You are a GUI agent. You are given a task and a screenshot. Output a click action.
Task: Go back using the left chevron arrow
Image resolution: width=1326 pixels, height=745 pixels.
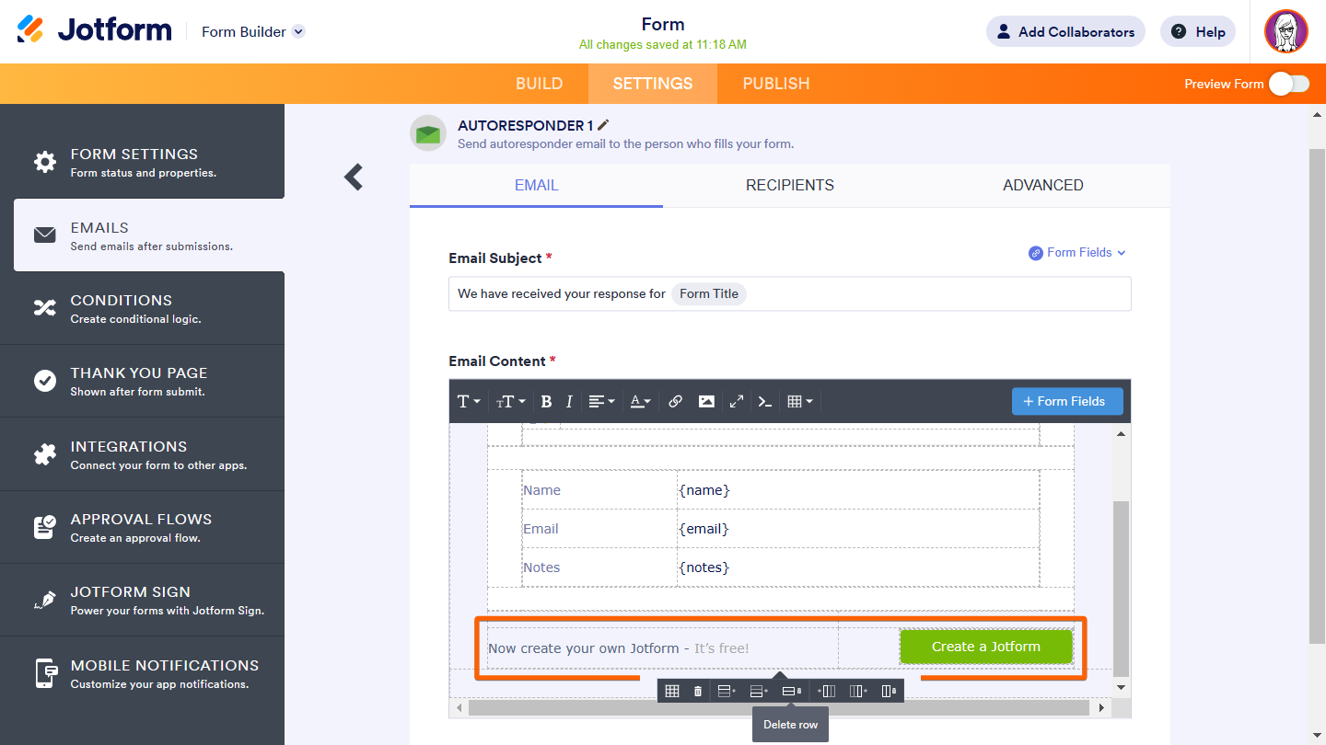(354, 177)
